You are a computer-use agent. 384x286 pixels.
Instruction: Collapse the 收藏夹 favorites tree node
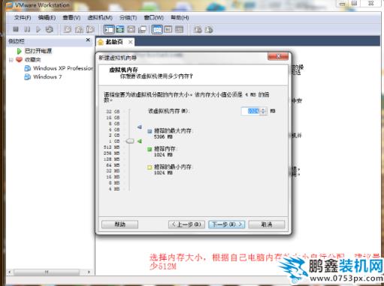(x=11, y=60)
